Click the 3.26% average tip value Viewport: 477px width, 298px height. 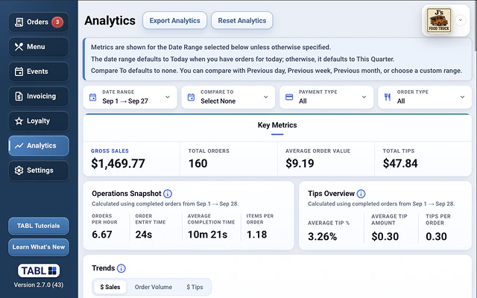(322, 237)
